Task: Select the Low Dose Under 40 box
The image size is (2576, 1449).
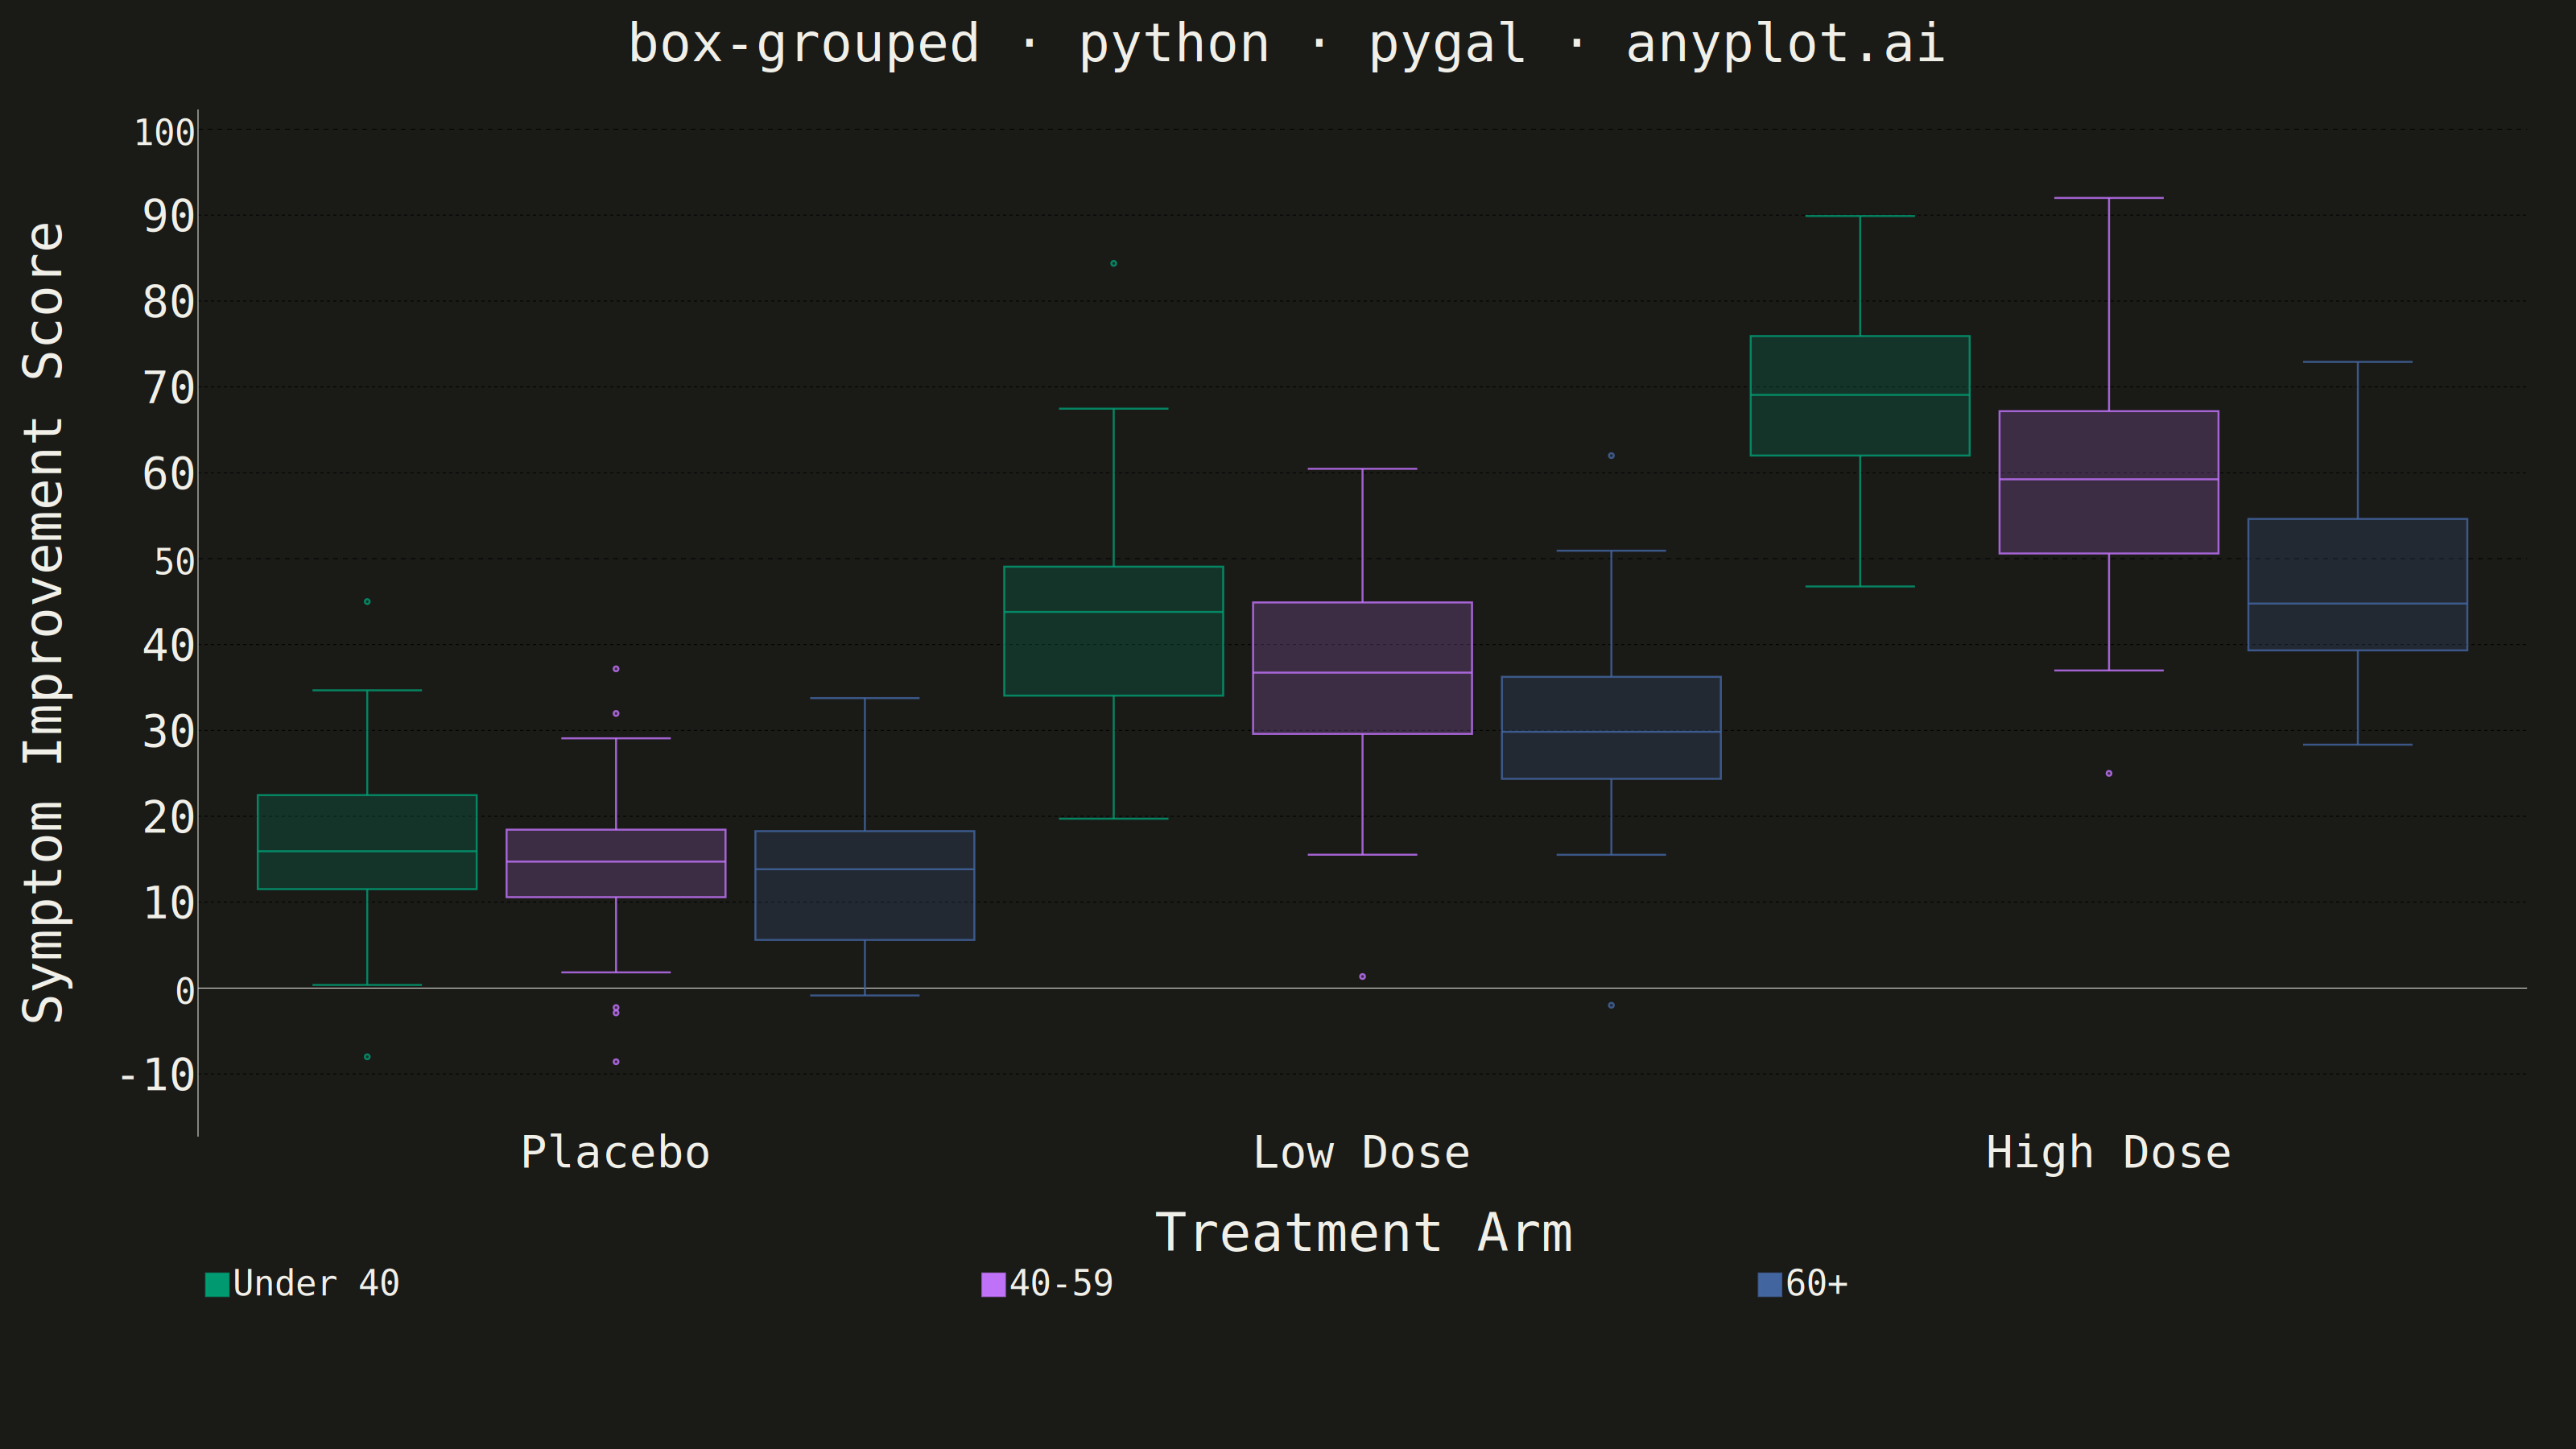Action: coord(1114,631)
